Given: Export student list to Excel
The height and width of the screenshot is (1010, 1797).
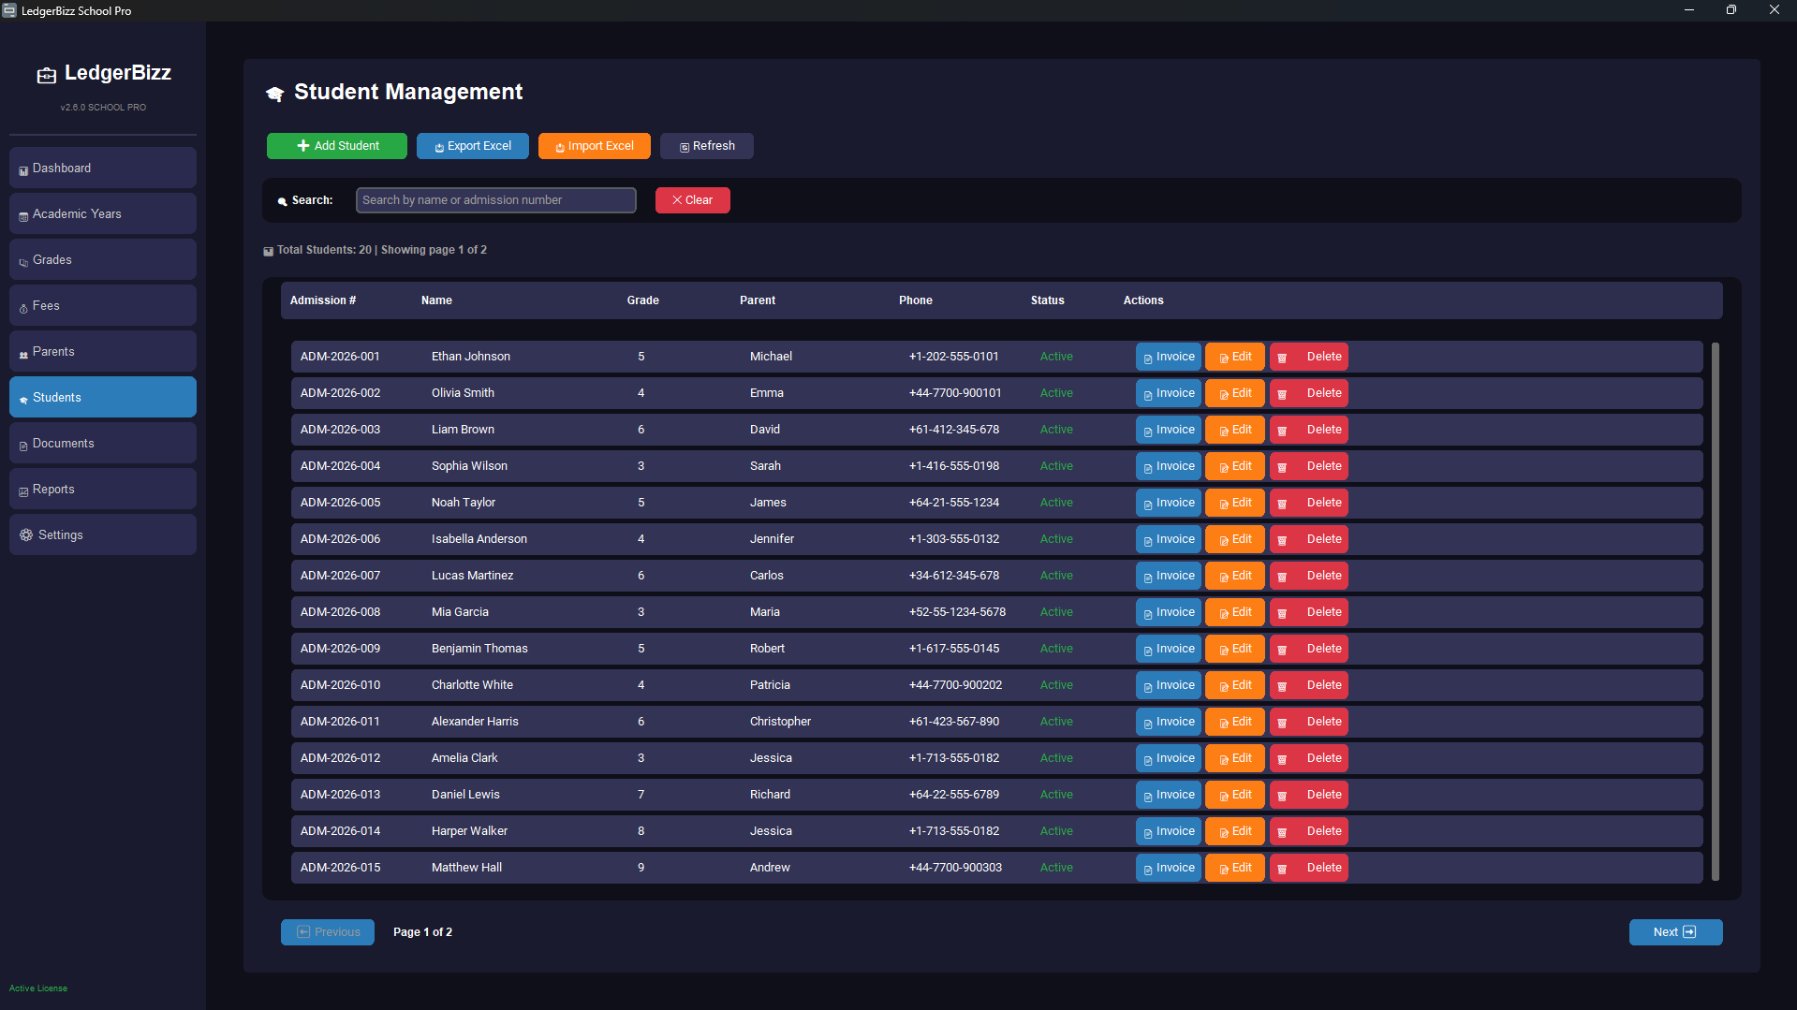Looking at the screenshot, I should (473, 146).
